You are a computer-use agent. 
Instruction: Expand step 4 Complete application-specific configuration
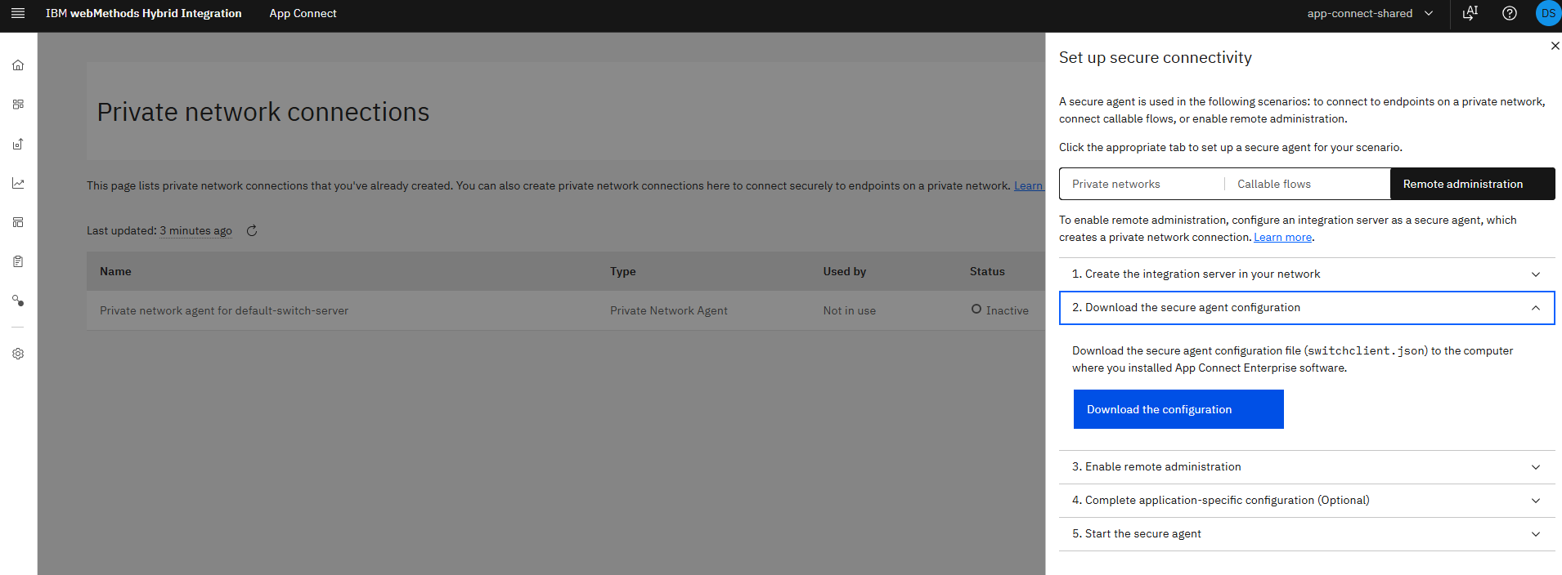coord(1307,501)
